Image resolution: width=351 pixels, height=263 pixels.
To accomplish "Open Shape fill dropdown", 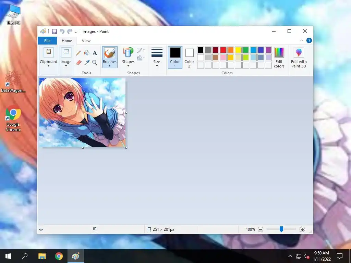I will [x=140, y=58].
